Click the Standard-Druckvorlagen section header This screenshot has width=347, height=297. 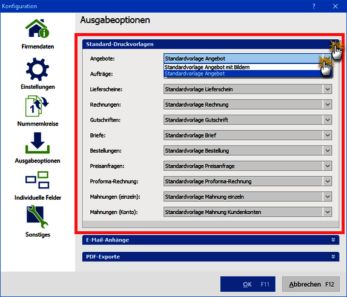[x=211, y=44]
